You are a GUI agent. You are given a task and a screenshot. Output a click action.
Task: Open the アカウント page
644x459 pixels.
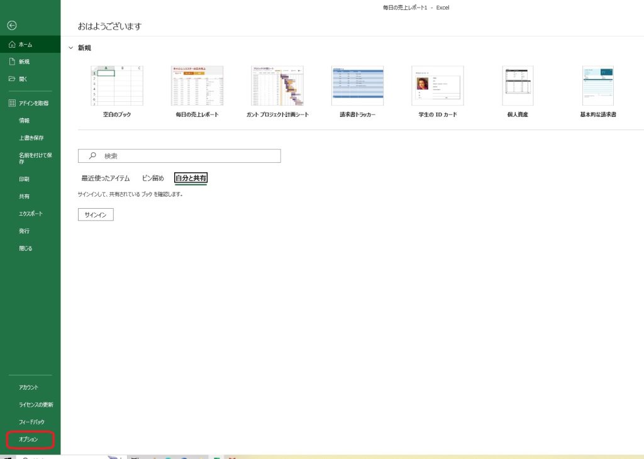28,387
